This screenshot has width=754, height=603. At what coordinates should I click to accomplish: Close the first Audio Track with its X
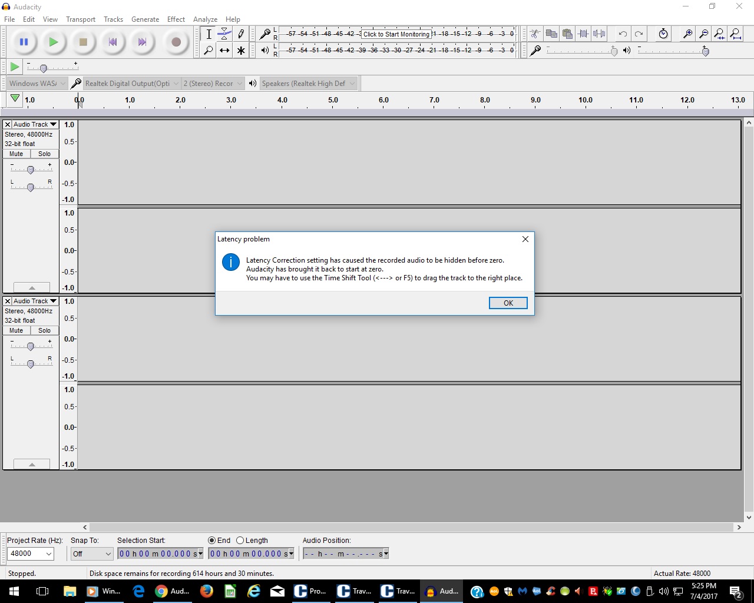click(x=8, y=124)
